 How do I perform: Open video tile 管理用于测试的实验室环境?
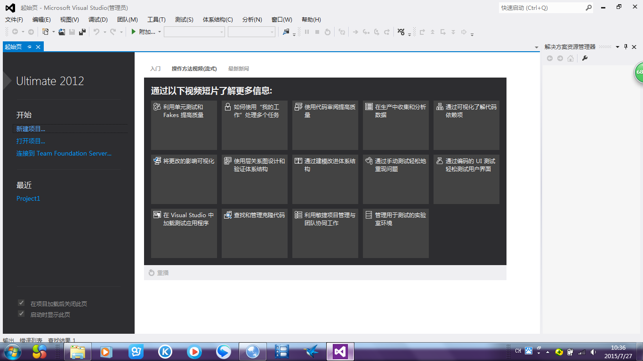click(x=396, y=233)
